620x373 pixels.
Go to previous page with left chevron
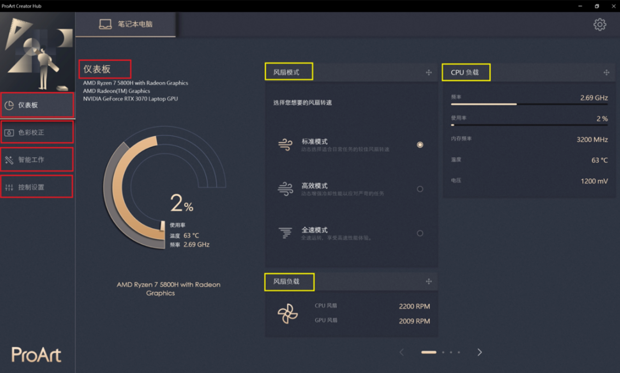pyautogui.click(x=402, y=352)
